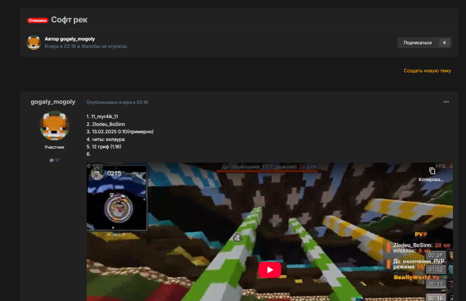466x301 pixels.
Task: Click the Отказано status badge
Action: [37, 21]
